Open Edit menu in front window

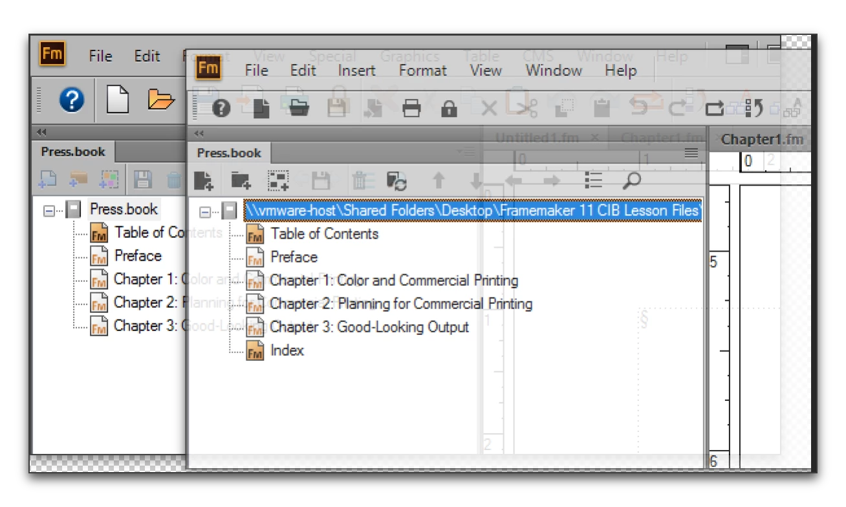[x=303, y=70]
